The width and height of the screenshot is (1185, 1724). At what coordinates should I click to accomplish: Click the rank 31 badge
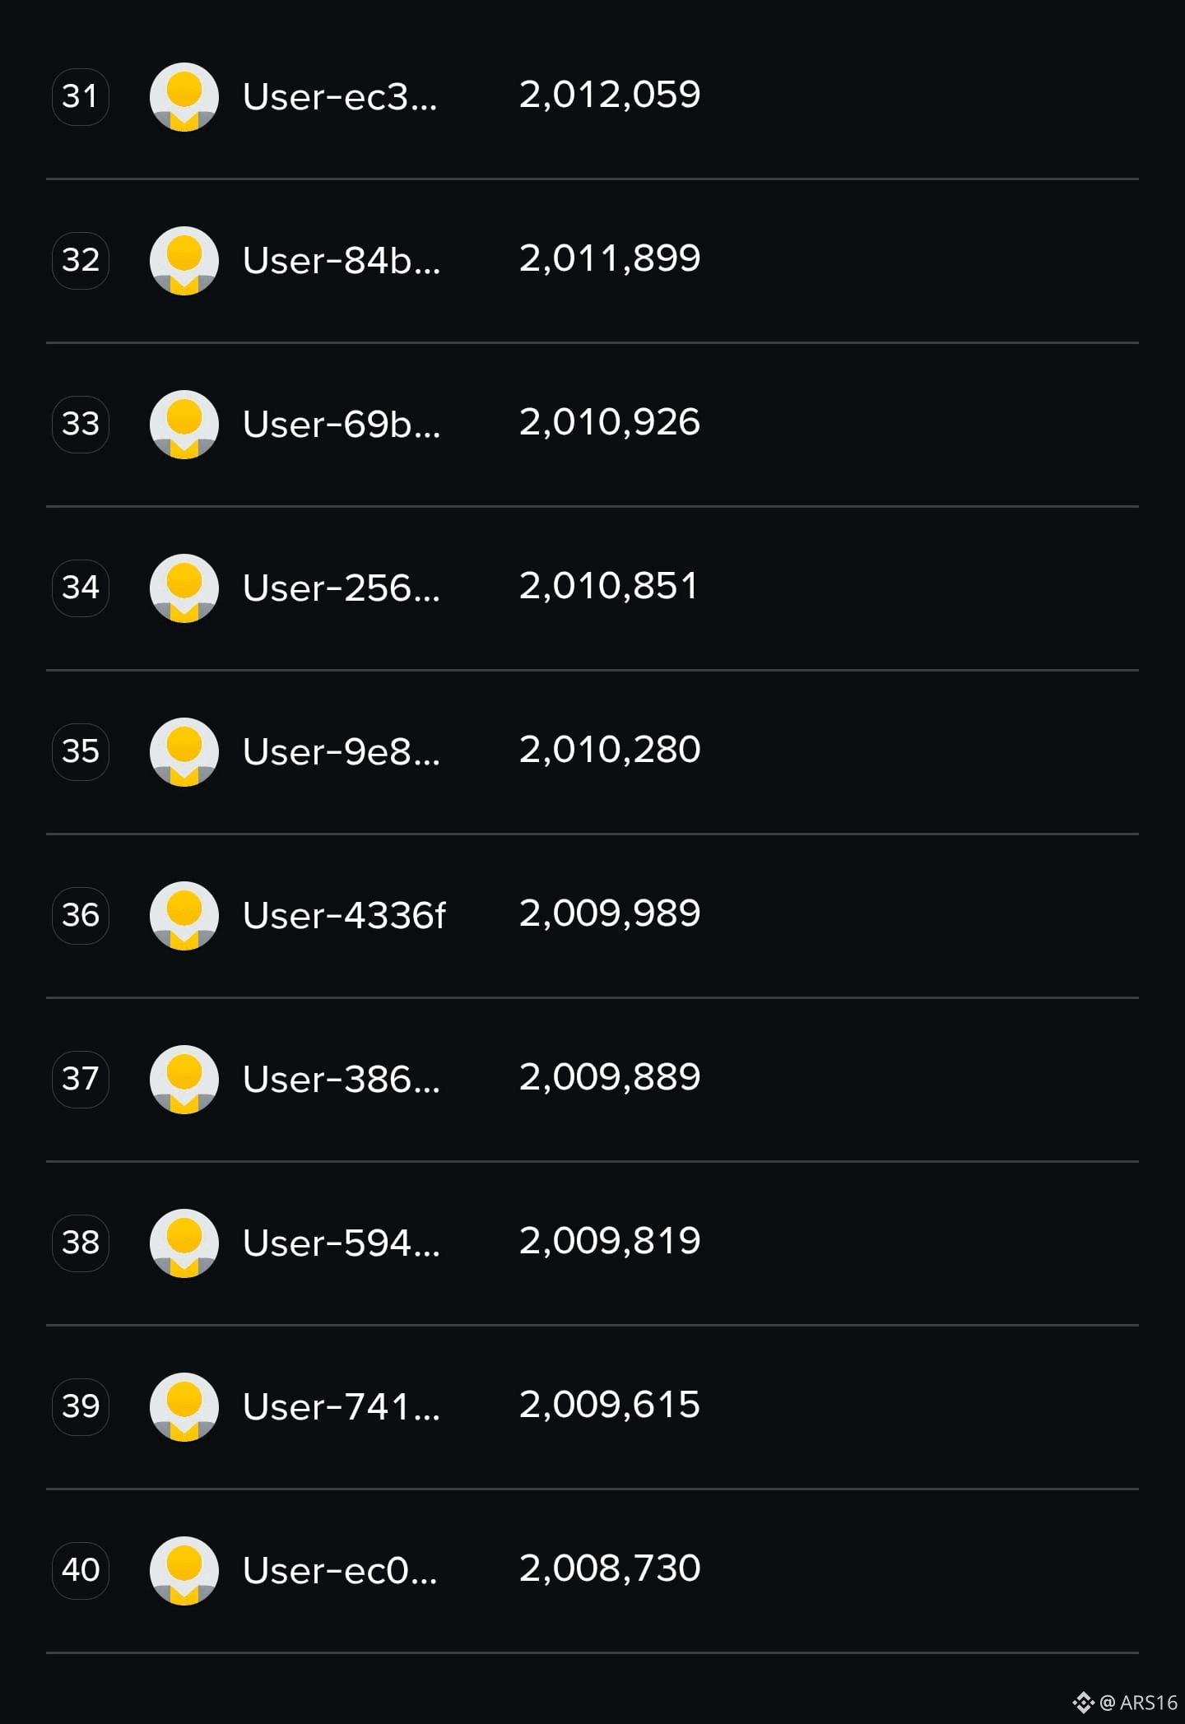click(x=81, y=96)
